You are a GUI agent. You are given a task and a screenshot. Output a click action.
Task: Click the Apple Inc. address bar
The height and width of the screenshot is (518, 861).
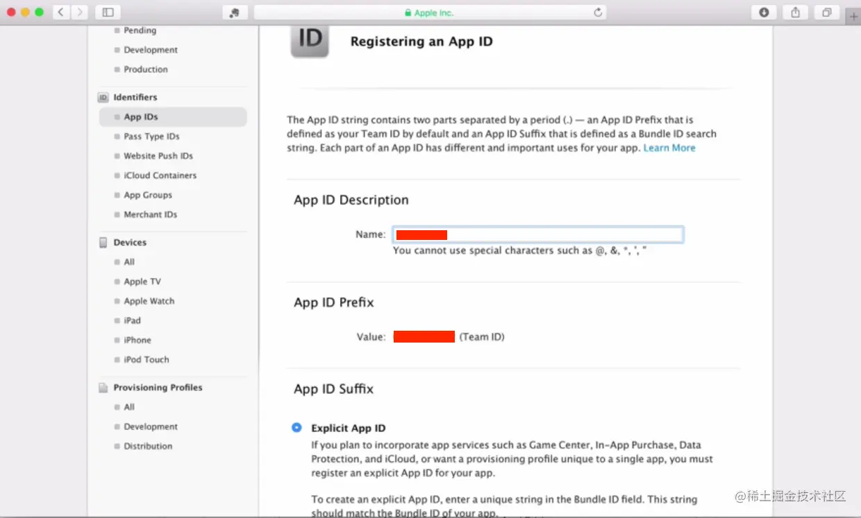point(430,12)
